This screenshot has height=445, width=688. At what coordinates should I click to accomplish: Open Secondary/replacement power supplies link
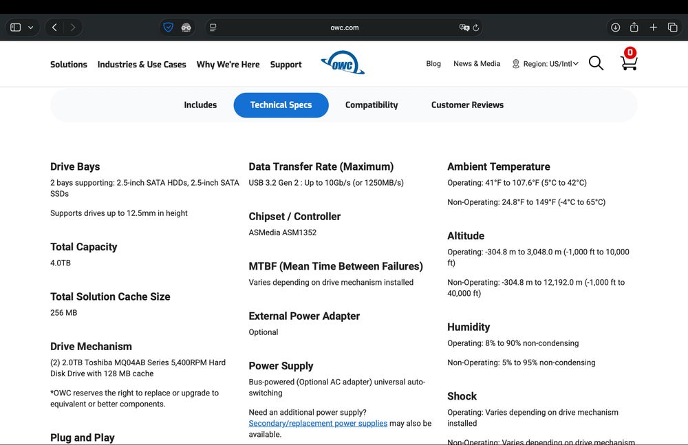318,424
